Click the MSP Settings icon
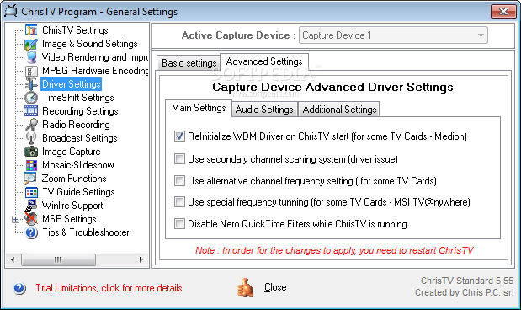 pyautogui.click(x=31, y=219)
